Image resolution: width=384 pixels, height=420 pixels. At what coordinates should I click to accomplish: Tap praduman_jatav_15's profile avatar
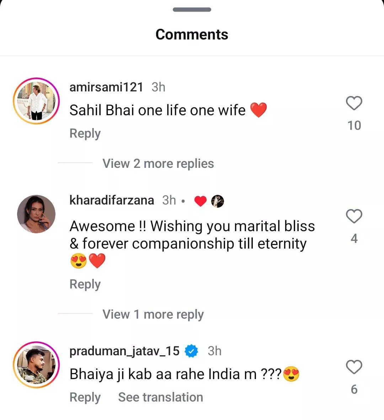(x=36, y=365)
